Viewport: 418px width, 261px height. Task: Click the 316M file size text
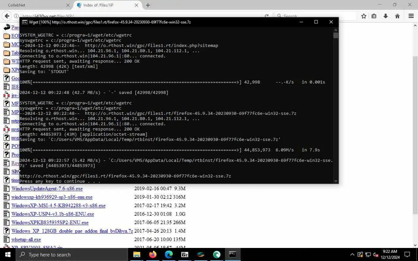point(179,197)
